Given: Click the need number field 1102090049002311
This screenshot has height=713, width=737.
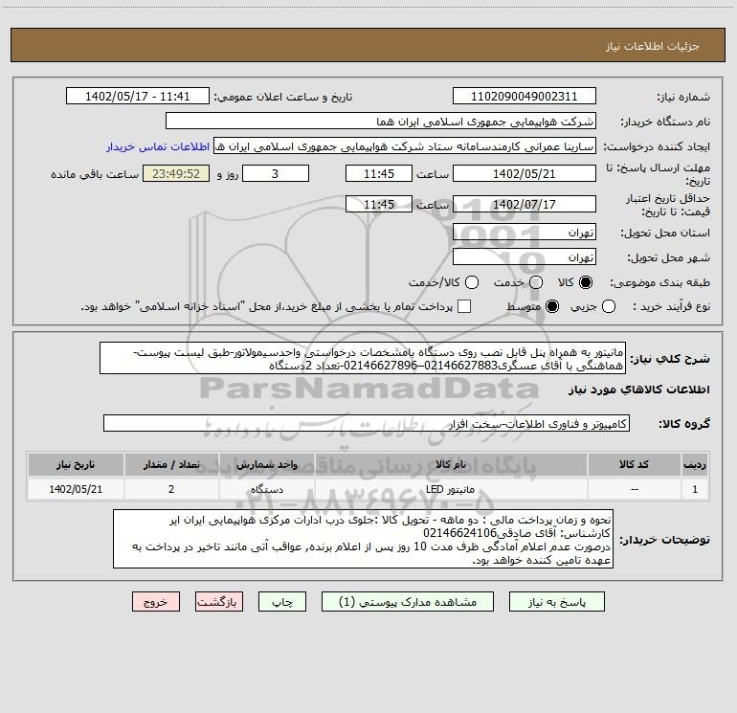Looking at the screenshot, I should [525, 97].
